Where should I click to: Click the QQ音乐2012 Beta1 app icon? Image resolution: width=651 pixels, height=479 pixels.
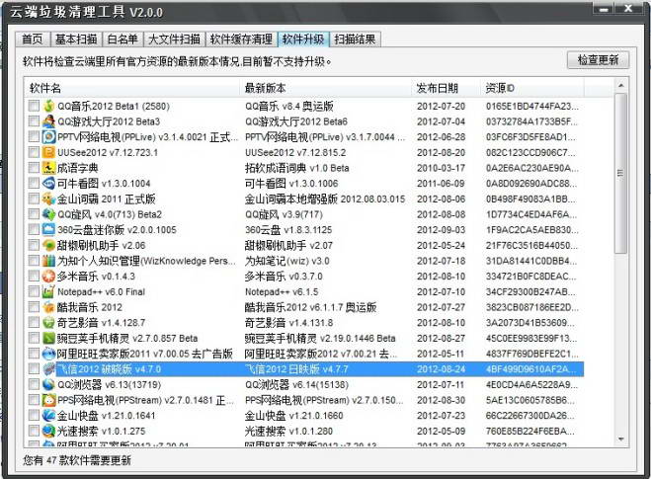click(48, 106)
